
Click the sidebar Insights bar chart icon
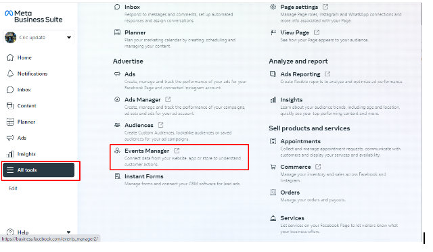tap(10, 154)
